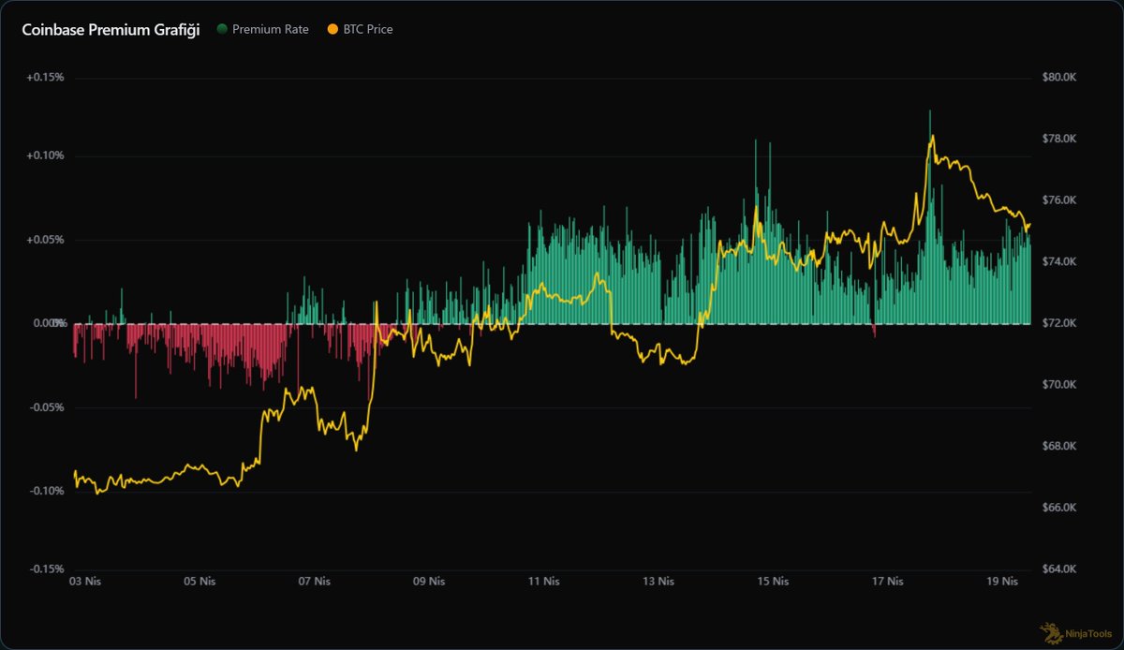Viewport: 1124px width, 650px height.
Task: Click the BTC price line's highest peak
Action: click(x=932, y=137)
